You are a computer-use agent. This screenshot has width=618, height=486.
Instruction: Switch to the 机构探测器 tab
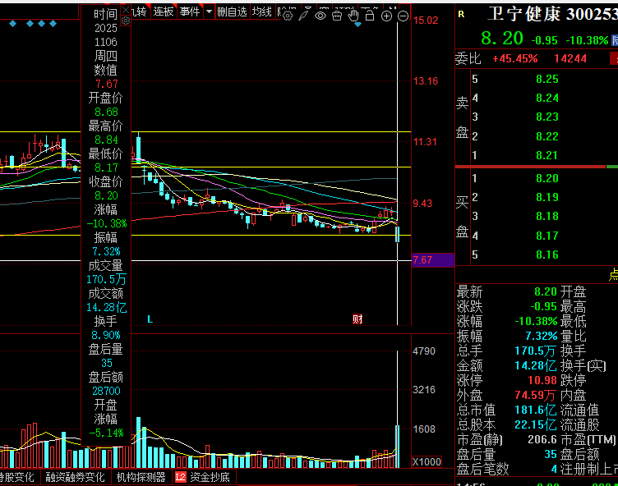(141, 477)
